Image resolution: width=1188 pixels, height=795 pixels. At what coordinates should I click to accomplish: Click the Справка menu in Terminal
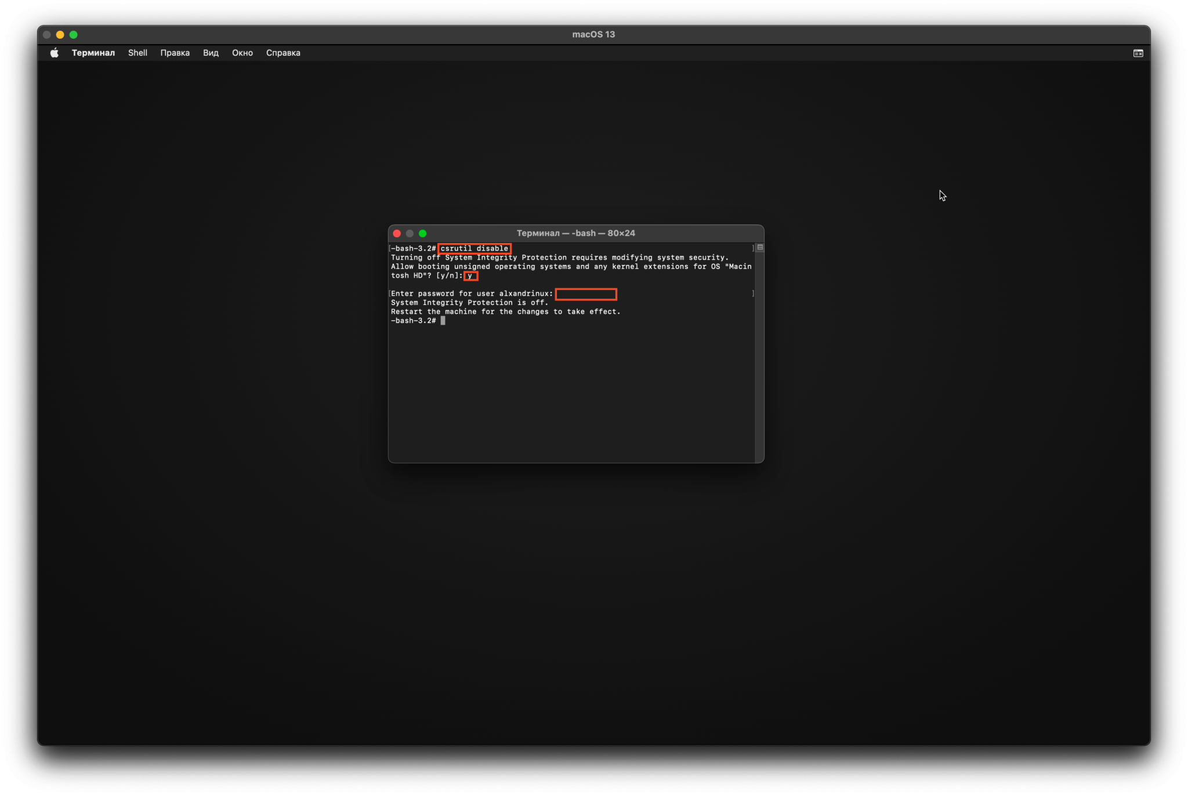283,52
